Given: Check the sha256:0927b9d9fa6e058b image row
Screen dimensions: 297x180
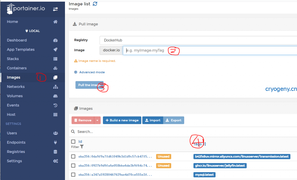Looking at the screenshot, I should [x=73, y=165].
